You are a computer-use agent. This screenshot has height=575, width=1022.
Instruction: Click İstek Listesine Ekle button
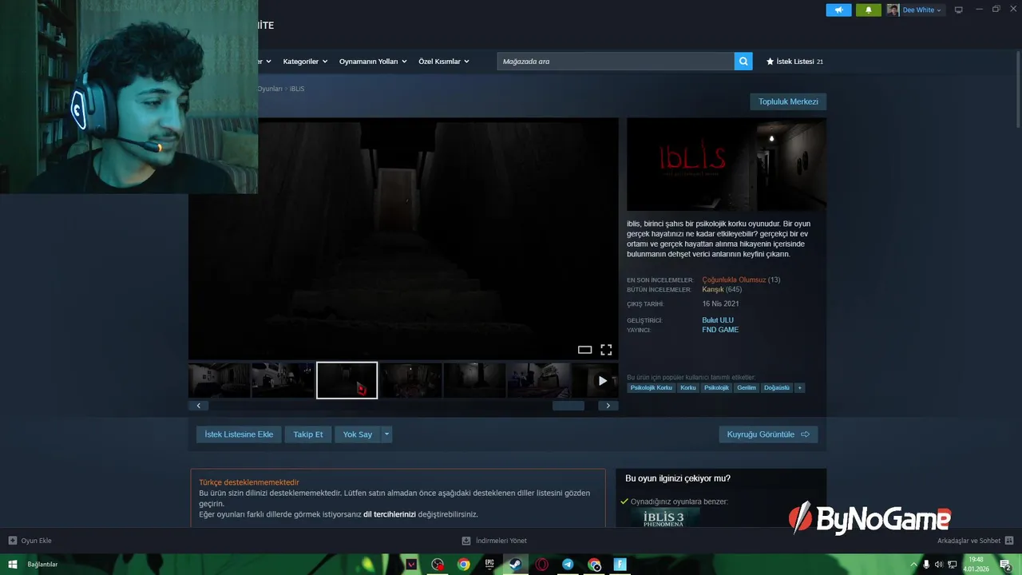[x=239, y=434]
